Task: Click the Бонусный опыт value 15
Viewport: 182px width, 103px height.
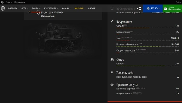Action: click(x=178, y=94)
